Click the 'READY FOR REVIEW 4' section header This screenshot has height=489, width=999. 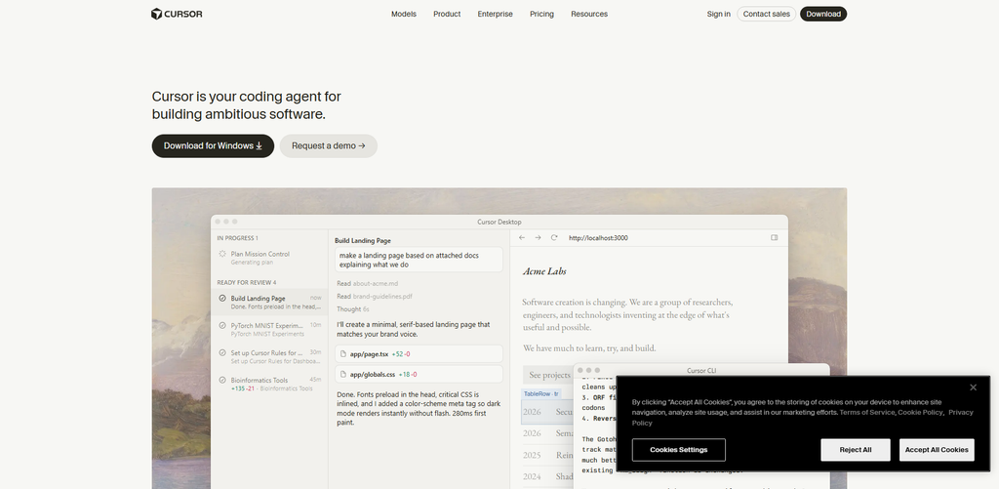coord(247,282)
